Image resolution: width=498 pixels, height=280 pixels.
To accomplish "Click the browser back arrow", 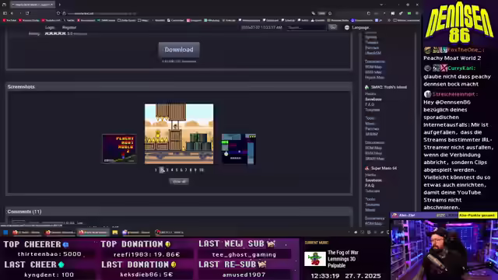I will [x=12, y=13].
